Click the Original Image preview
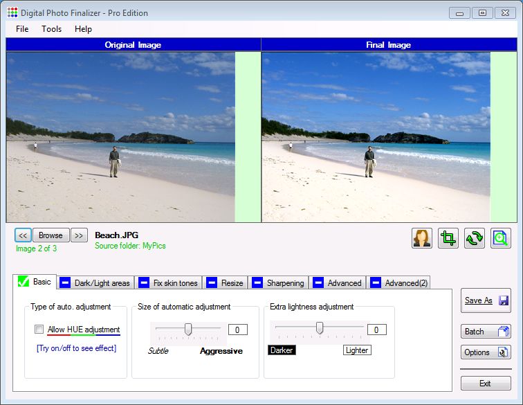Screen dimensions: 523x405 pos(121,137)
